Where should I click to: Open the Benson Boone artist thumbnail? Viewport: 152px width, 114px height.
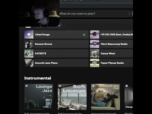[x=29, y=44]
